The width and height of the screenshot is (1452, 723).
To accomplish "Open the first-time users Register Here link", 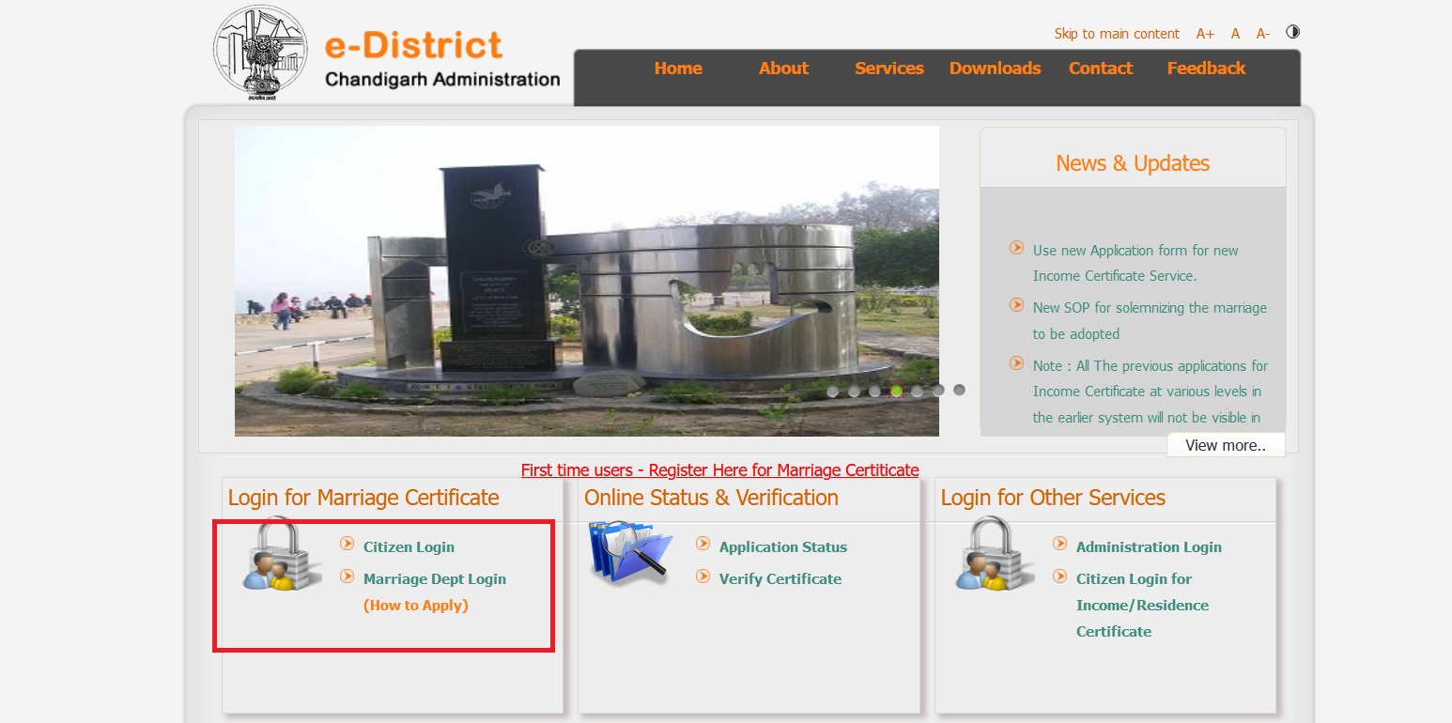I will [x=719, y=470].
